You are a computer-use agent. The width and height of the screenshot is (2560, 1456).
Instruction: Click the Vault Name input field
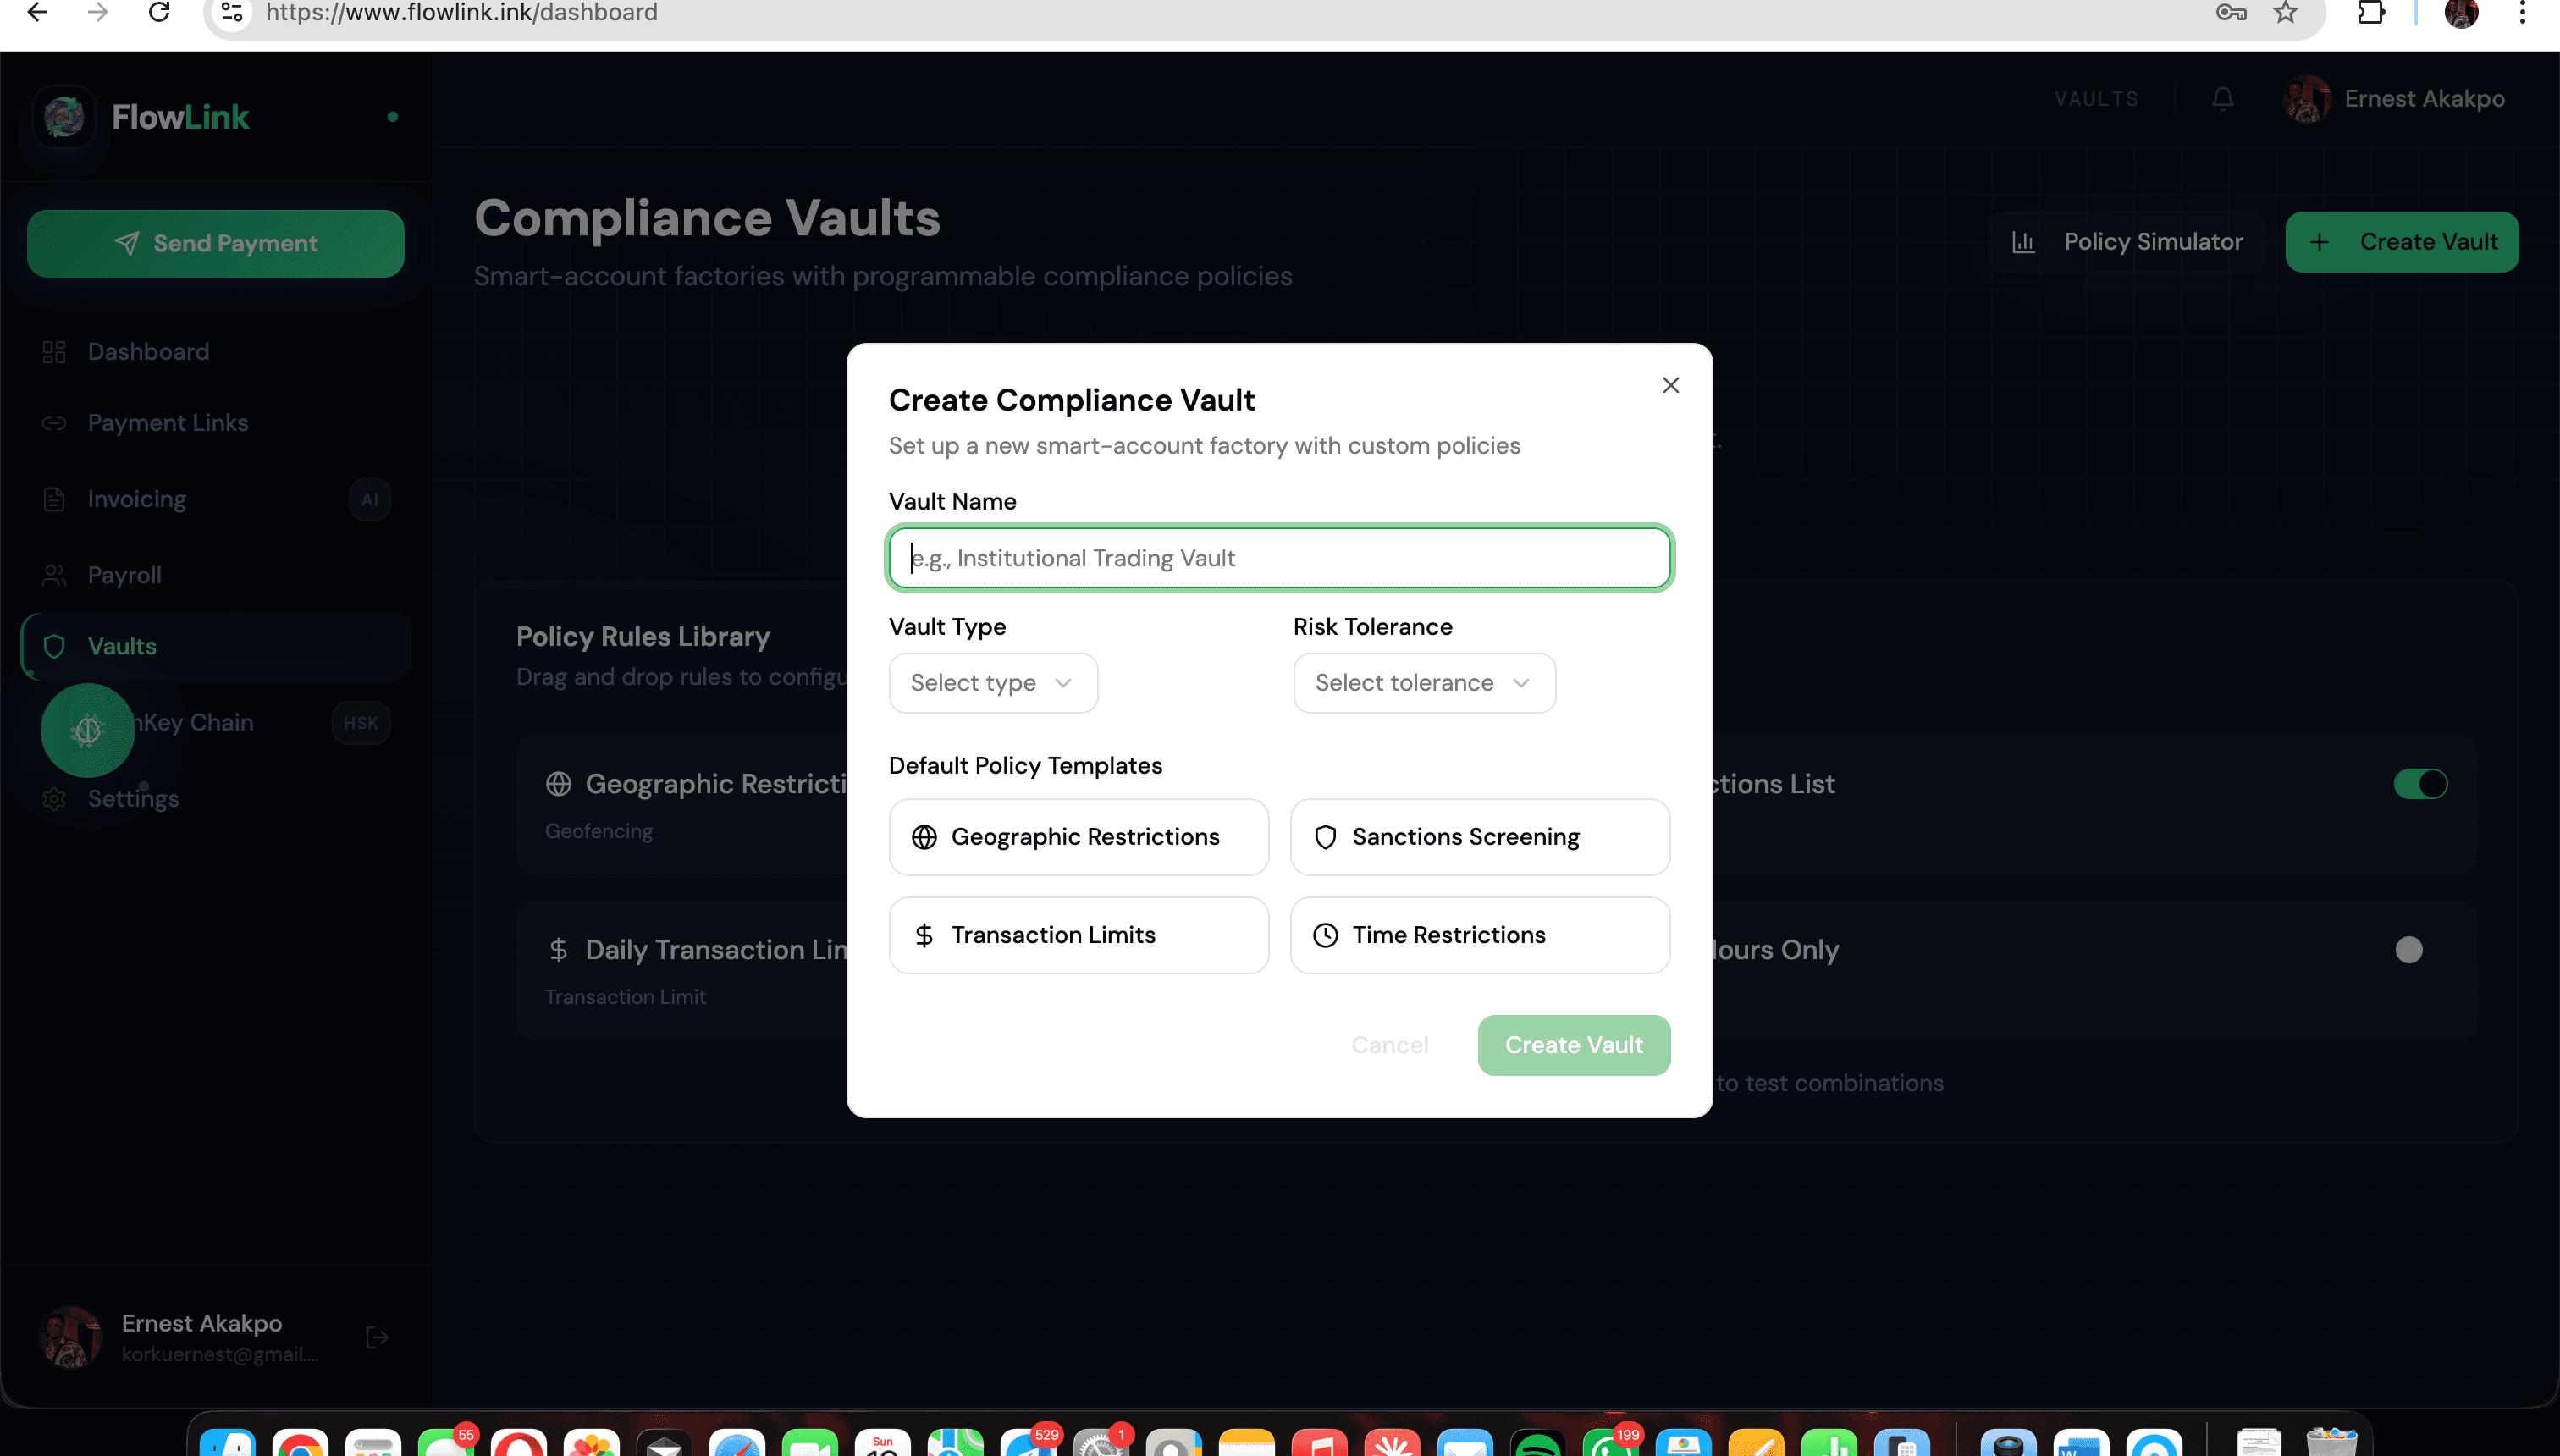tap(1279, 558)
